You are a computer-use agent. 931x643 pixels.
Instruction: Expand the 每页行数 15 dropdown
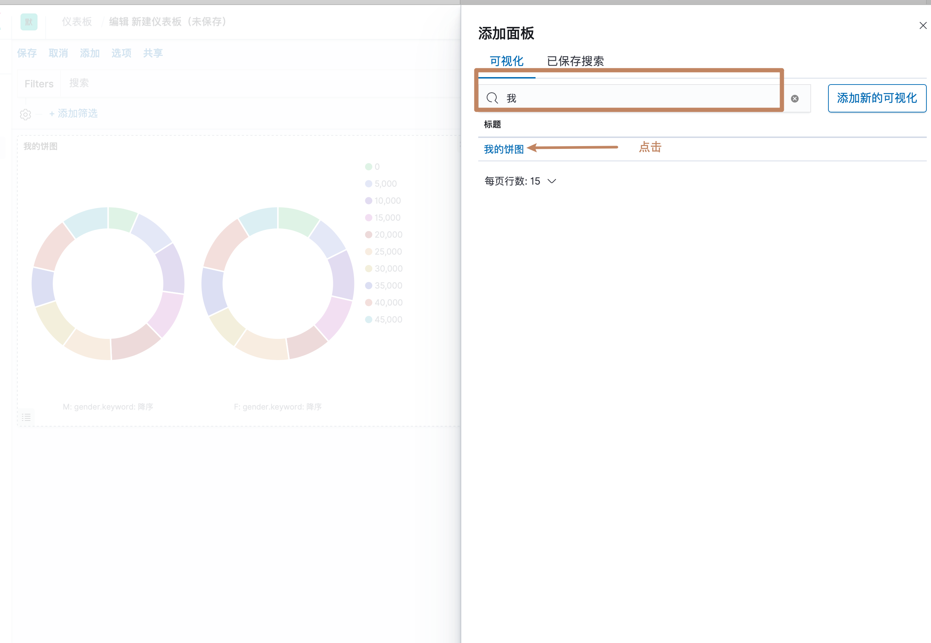tap(520, 181)
